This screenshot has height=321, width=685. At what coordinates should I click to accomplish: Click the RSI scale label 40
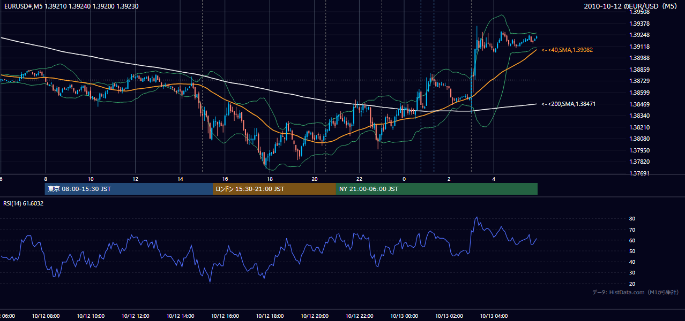(x=632, y=262)
